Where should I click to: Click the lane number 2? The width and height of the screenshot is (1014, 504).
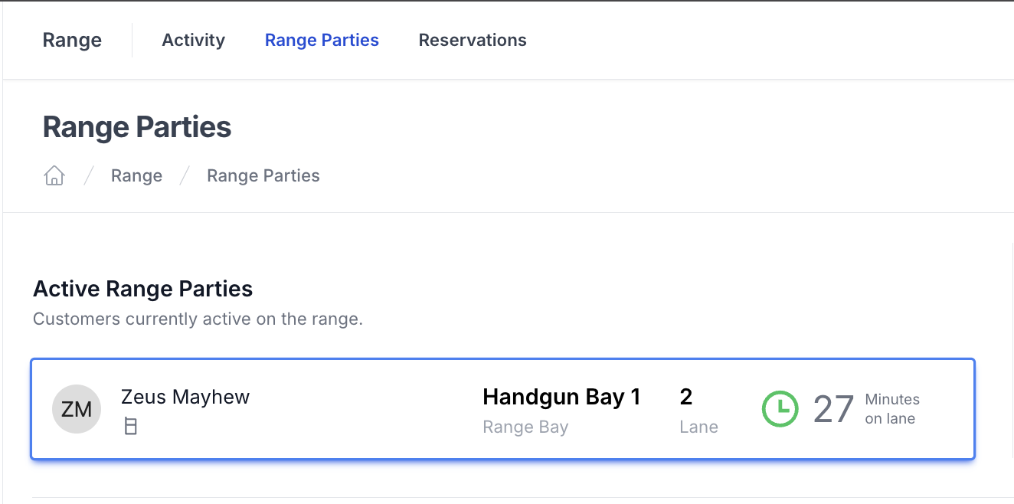click(x=686, y=397)
